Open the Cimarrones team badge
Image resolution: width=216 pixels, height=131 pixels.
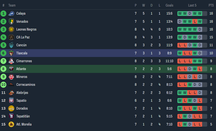pos(11,61)
